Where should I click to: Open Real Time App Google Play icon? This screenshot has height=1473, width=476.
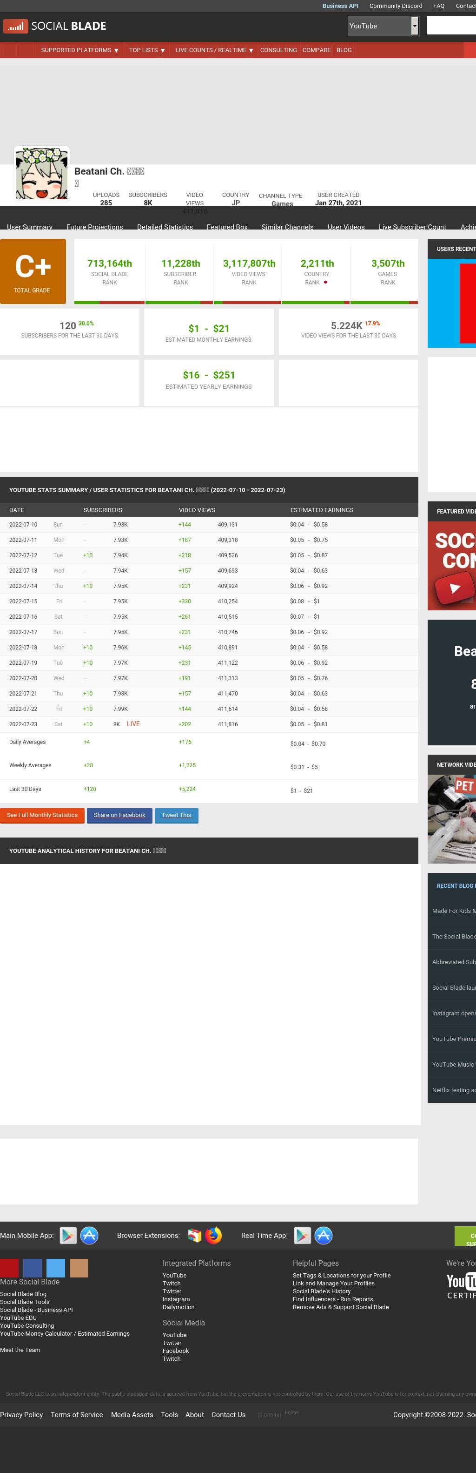303,1236
